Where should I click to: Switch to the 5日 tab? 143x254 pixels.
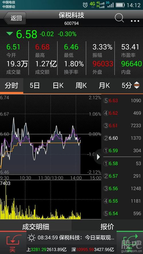pyautogui.click(x=35, y=85)
